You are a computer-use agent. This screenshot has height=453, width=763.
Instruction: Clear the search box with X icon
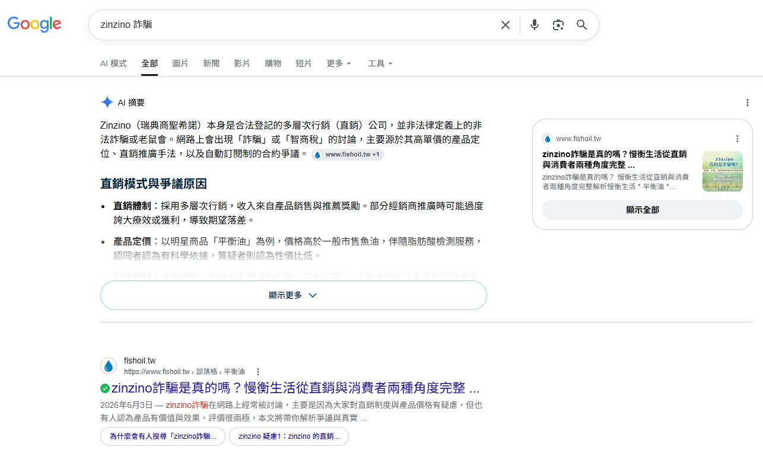click(x=506, y=25)
